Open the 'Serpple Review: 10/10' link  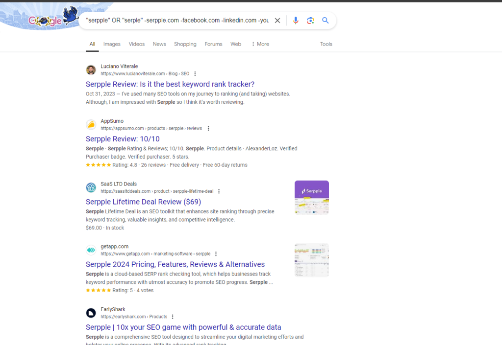(x=123, y=139)
